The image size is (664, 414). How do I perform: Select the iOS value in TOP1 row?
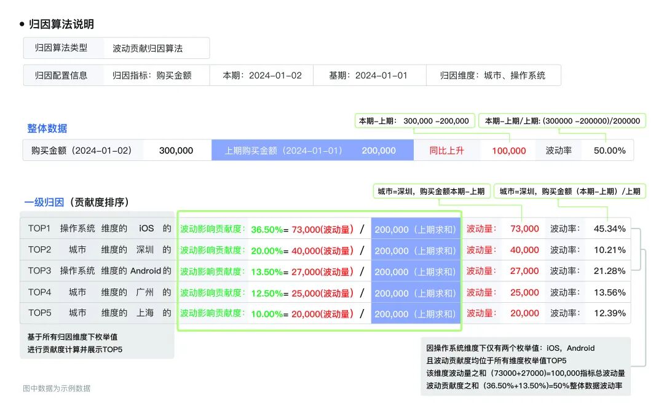[x=146, y=228]
